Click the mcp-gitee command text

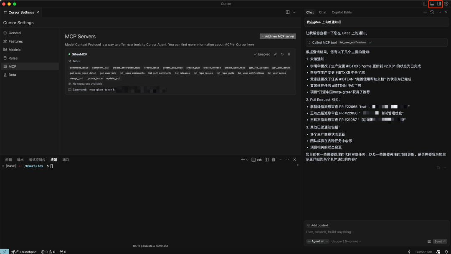tap(102, 90)
